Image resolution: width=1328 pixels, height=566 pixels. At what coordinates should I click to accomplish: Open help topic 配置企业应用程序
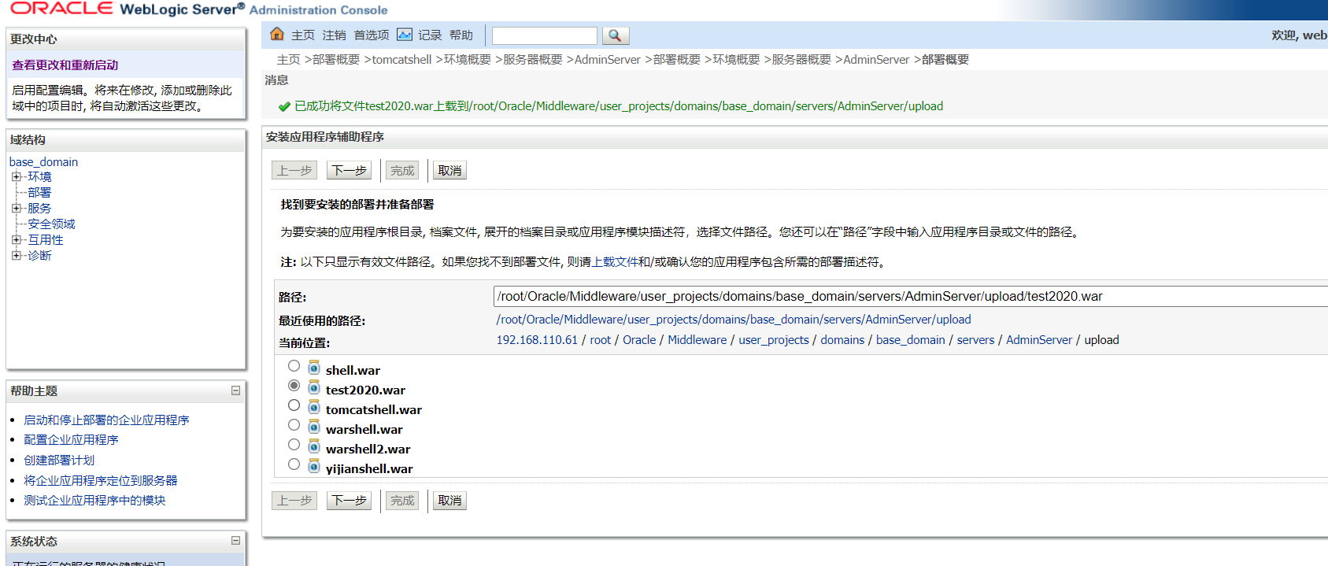pyautogui.click(x=71, y=440)
